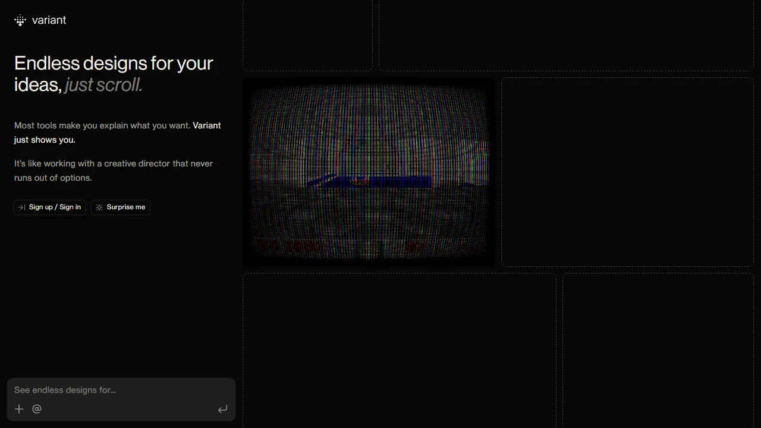Open Sign up / Sign in
The image size is (761, 428).
[x=50, y=207]
